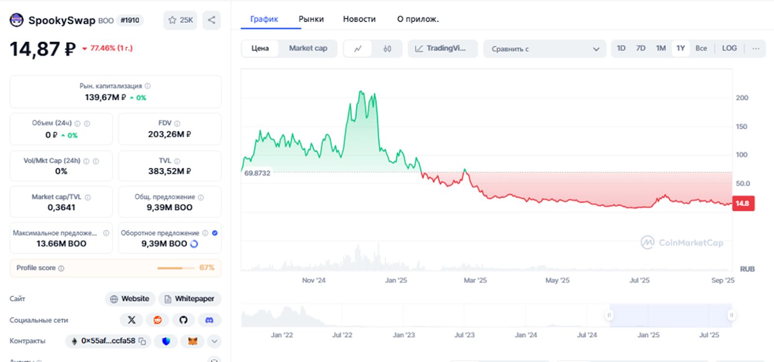Open the Discord social link

209,320
